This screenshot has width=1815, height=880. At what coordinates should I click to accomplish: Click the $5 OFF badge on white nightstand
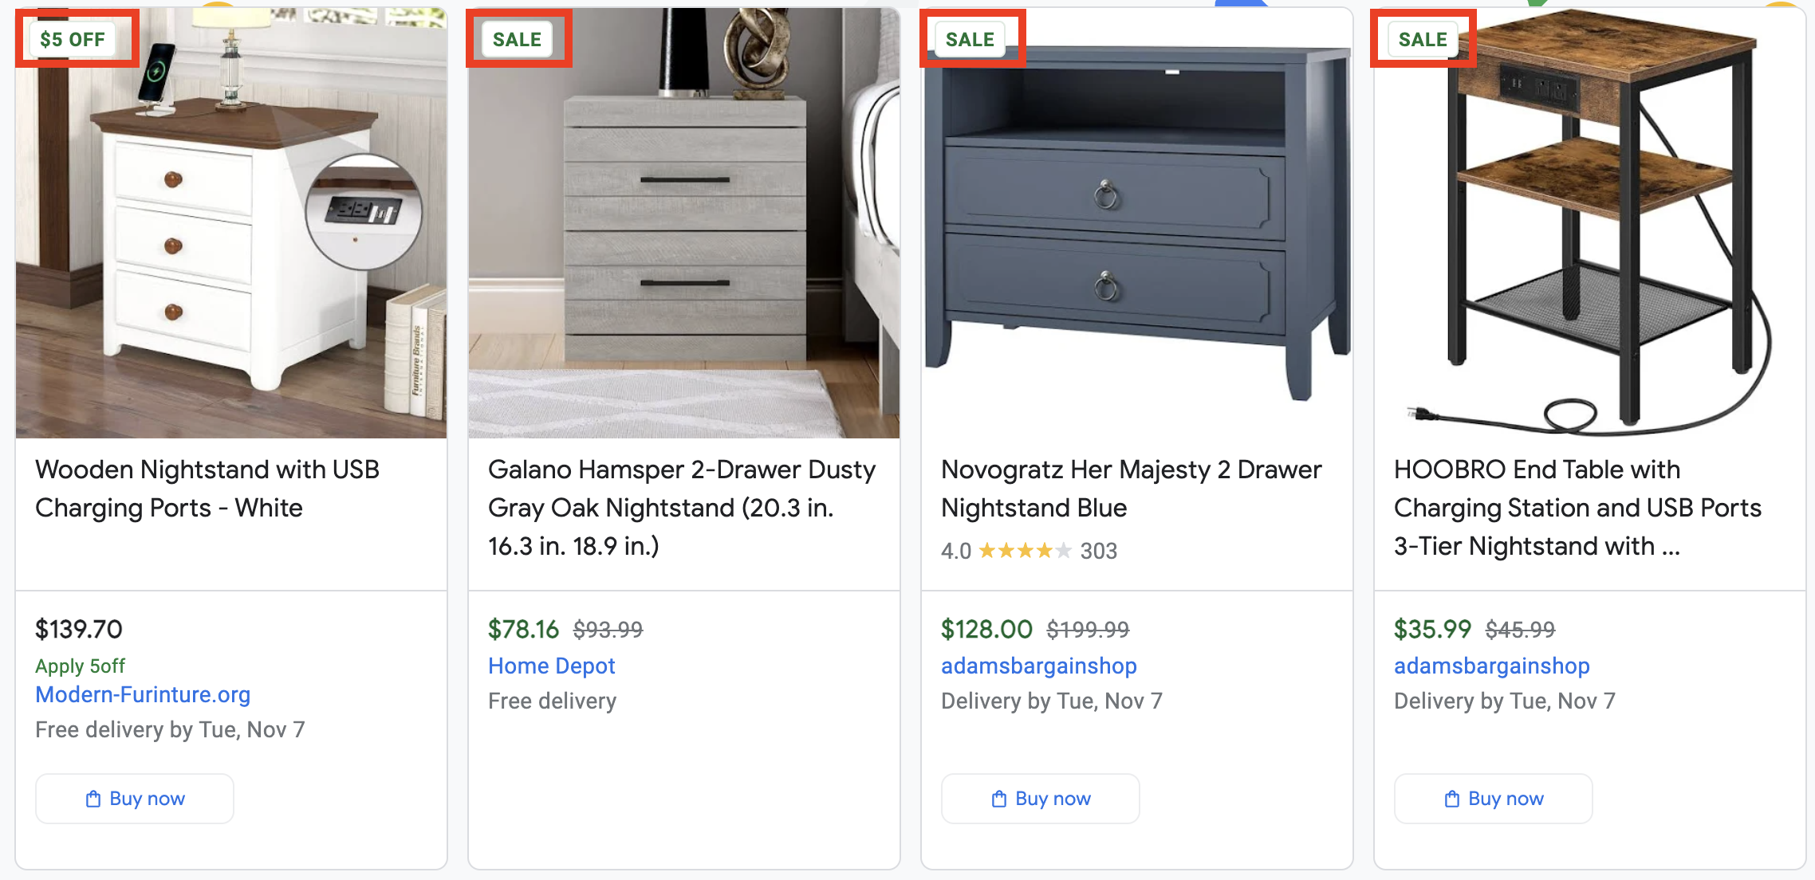click(x=73, y=39)
